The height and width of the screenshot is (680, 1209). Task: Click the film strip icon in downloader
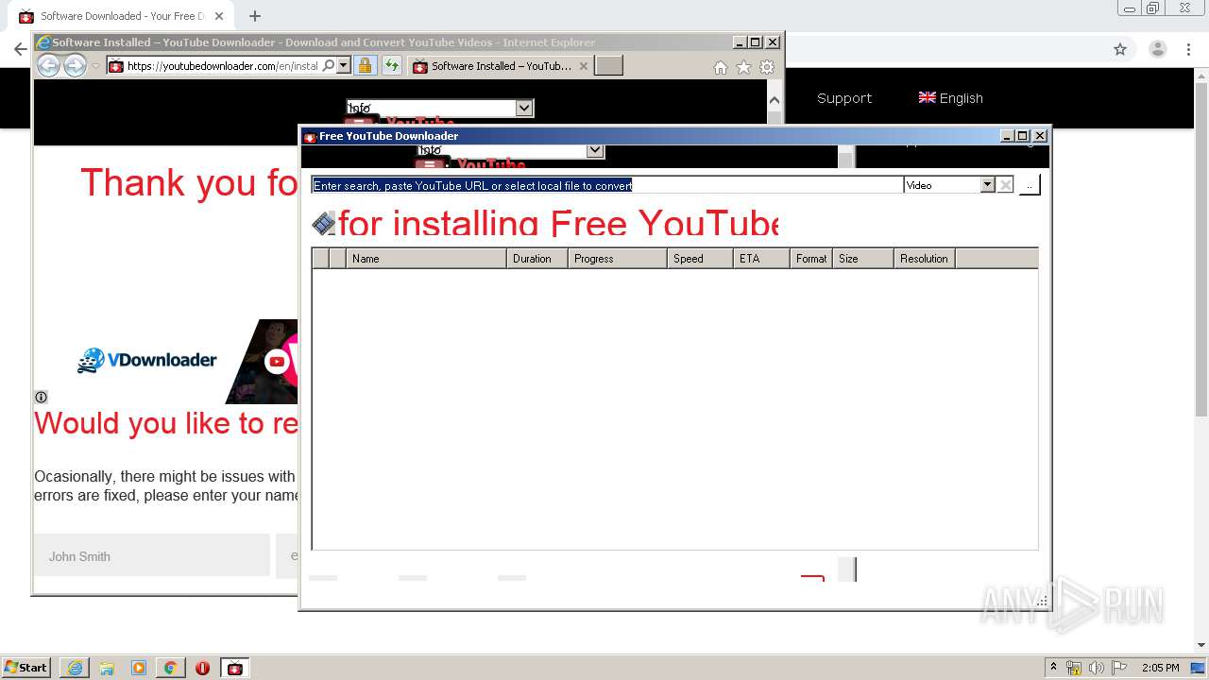click(324, 223)
